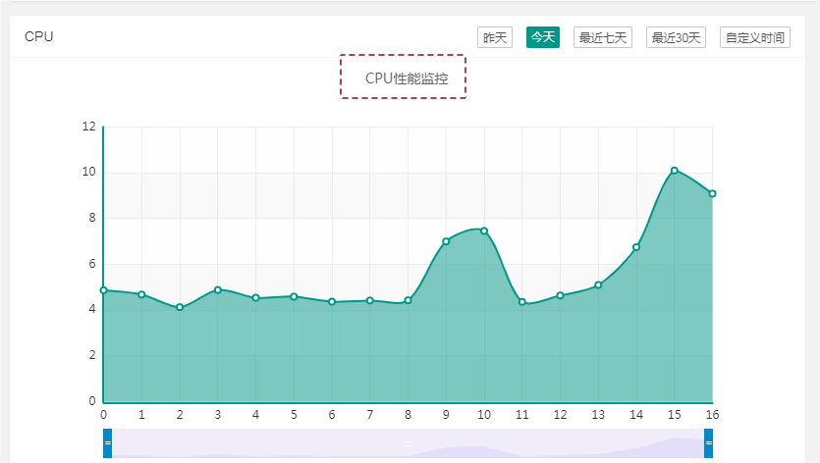820x463 pixels.
Task: Click the last data point at hour 16
Action: click(712, 193)
